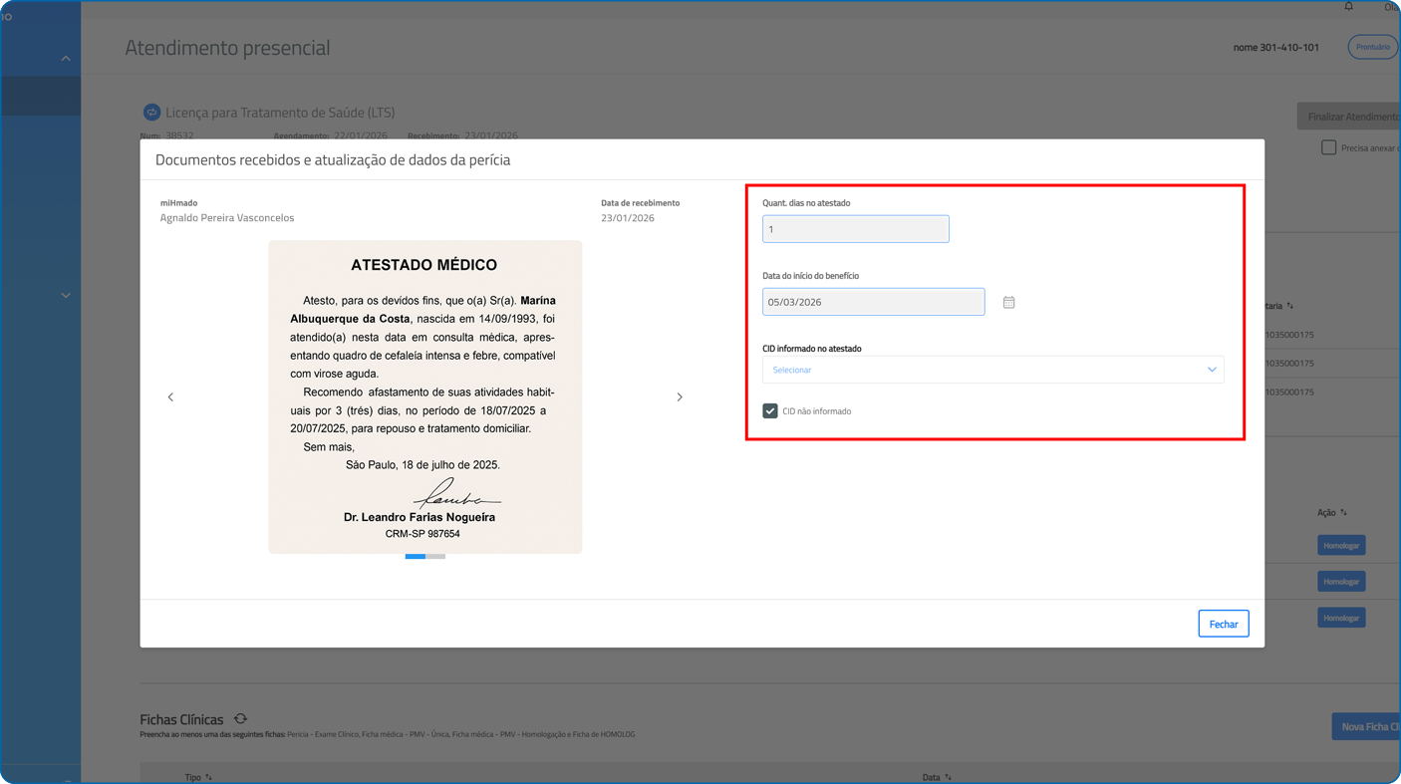Collapse the sidebar section with up chevron

click(x=66, y=59)
